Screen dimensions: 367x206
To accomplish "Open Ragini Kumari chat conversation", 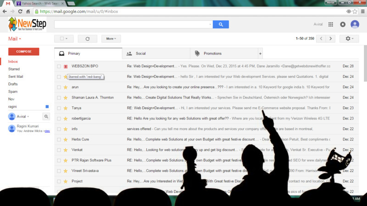I will (28, 129).
